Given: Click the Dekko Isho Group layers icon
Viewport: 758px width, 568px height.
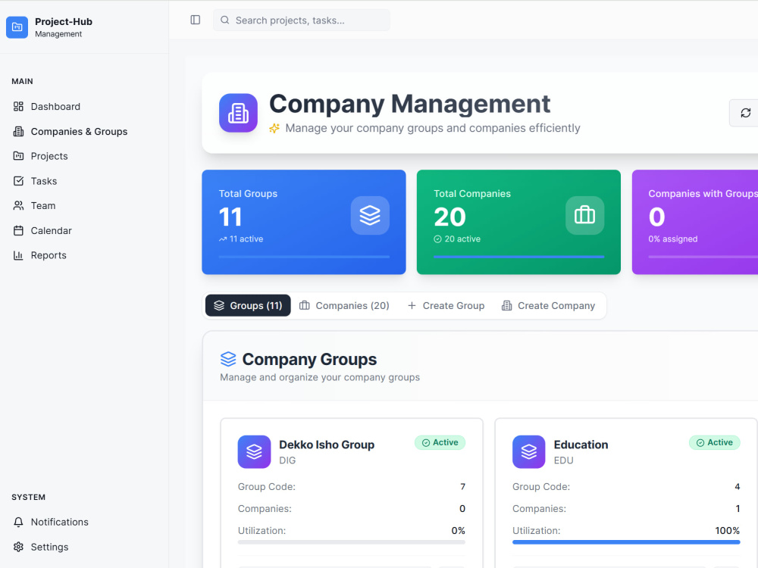Looking at the screenshot, I should (254, 451).
